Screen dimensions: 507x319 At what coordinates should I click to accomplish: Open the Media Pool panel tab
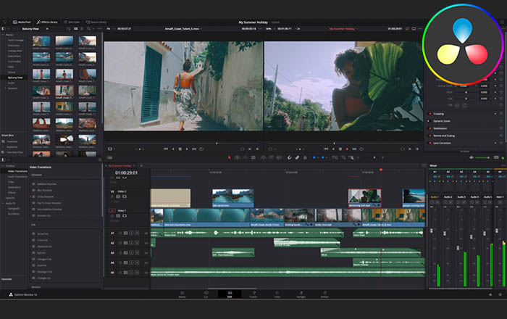pos(22,22)
